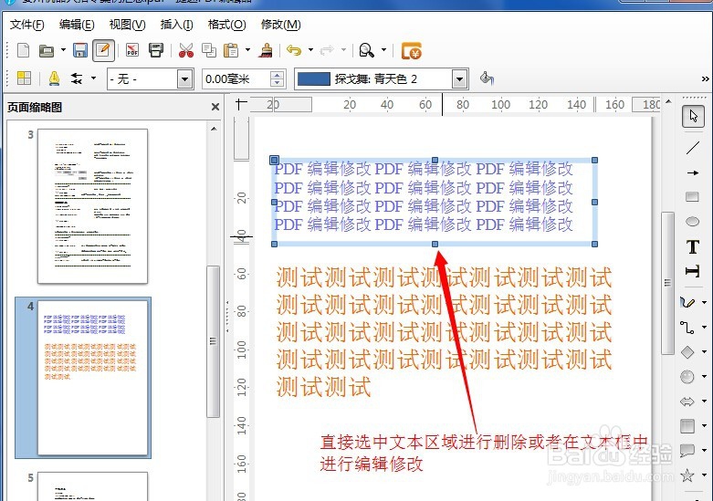
Task: Choose the connector tool
Action: point(687,327)
